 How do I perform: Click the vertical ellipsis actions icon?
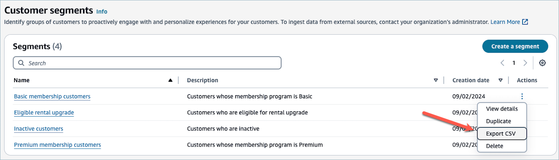523,96
